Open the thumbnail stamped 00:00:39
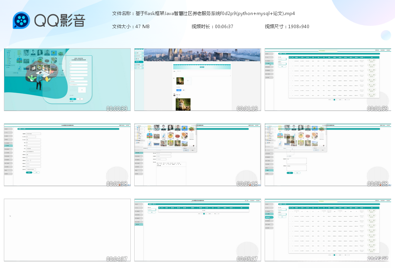The image size is (395, 270). pyautogui.click(x=67, y=79)
